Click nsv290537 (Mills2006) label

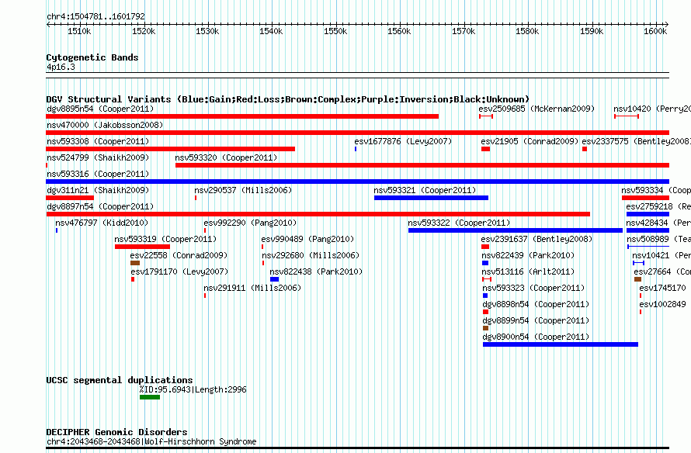coord(243,190)
